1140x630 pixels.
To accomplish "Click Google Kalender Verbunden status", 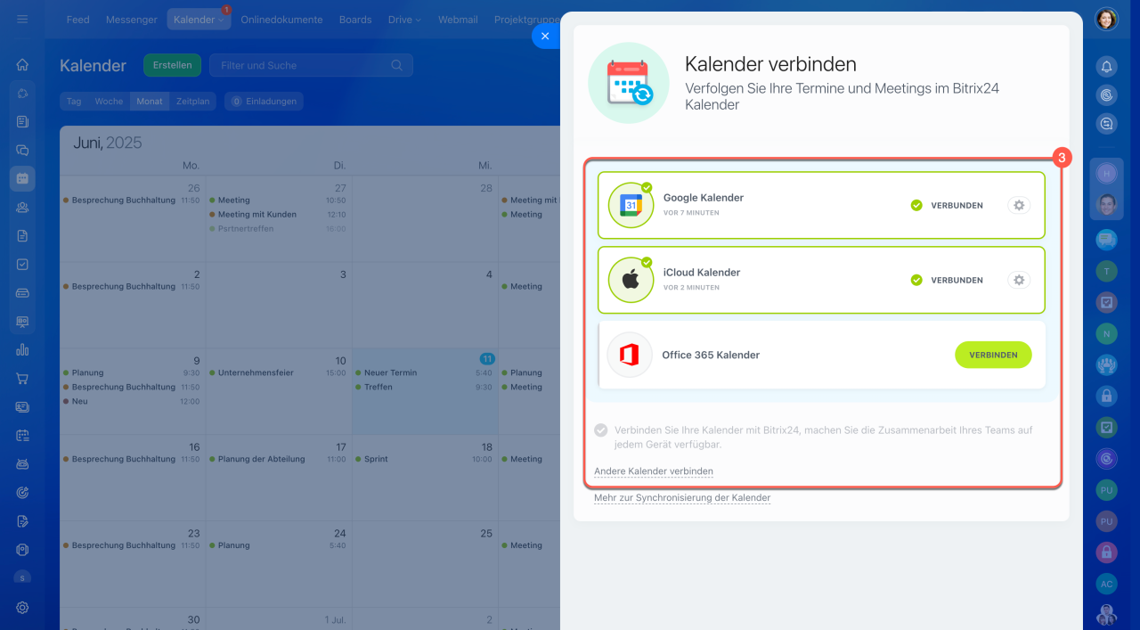I will [947, 205].
